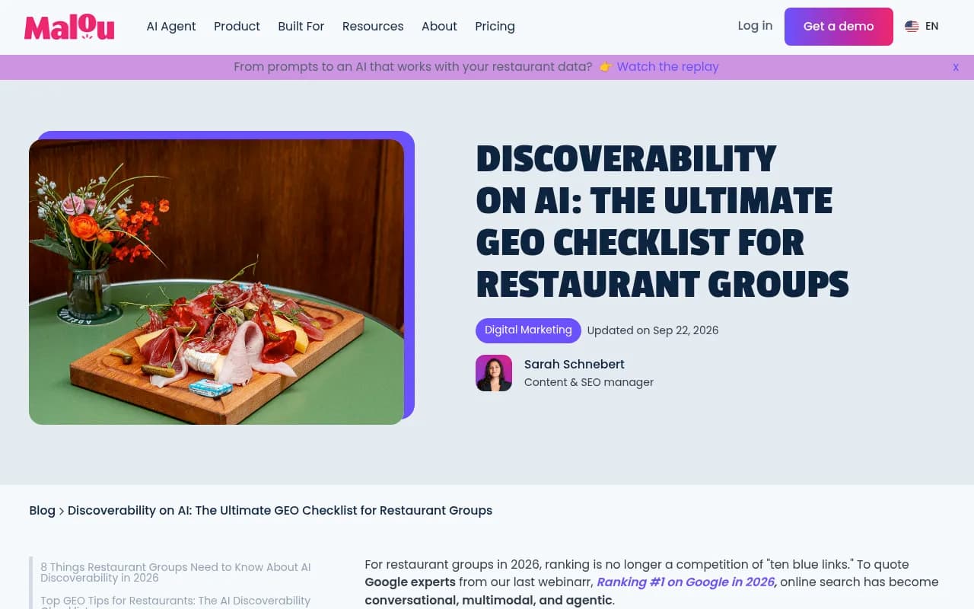Click the article title in the breadcrumb
This screenshot has height=609, width=974.
[280, 511]
